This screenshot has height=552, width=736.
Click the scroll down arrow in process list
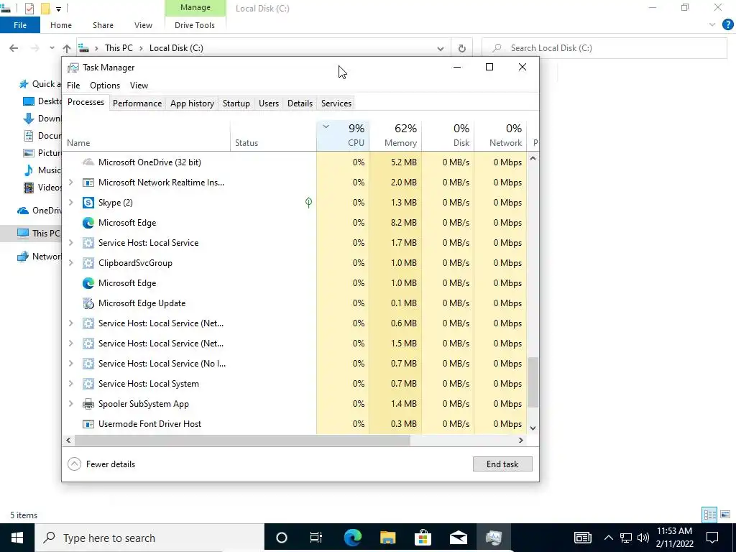pyautogui.click(x=533, y=428)
